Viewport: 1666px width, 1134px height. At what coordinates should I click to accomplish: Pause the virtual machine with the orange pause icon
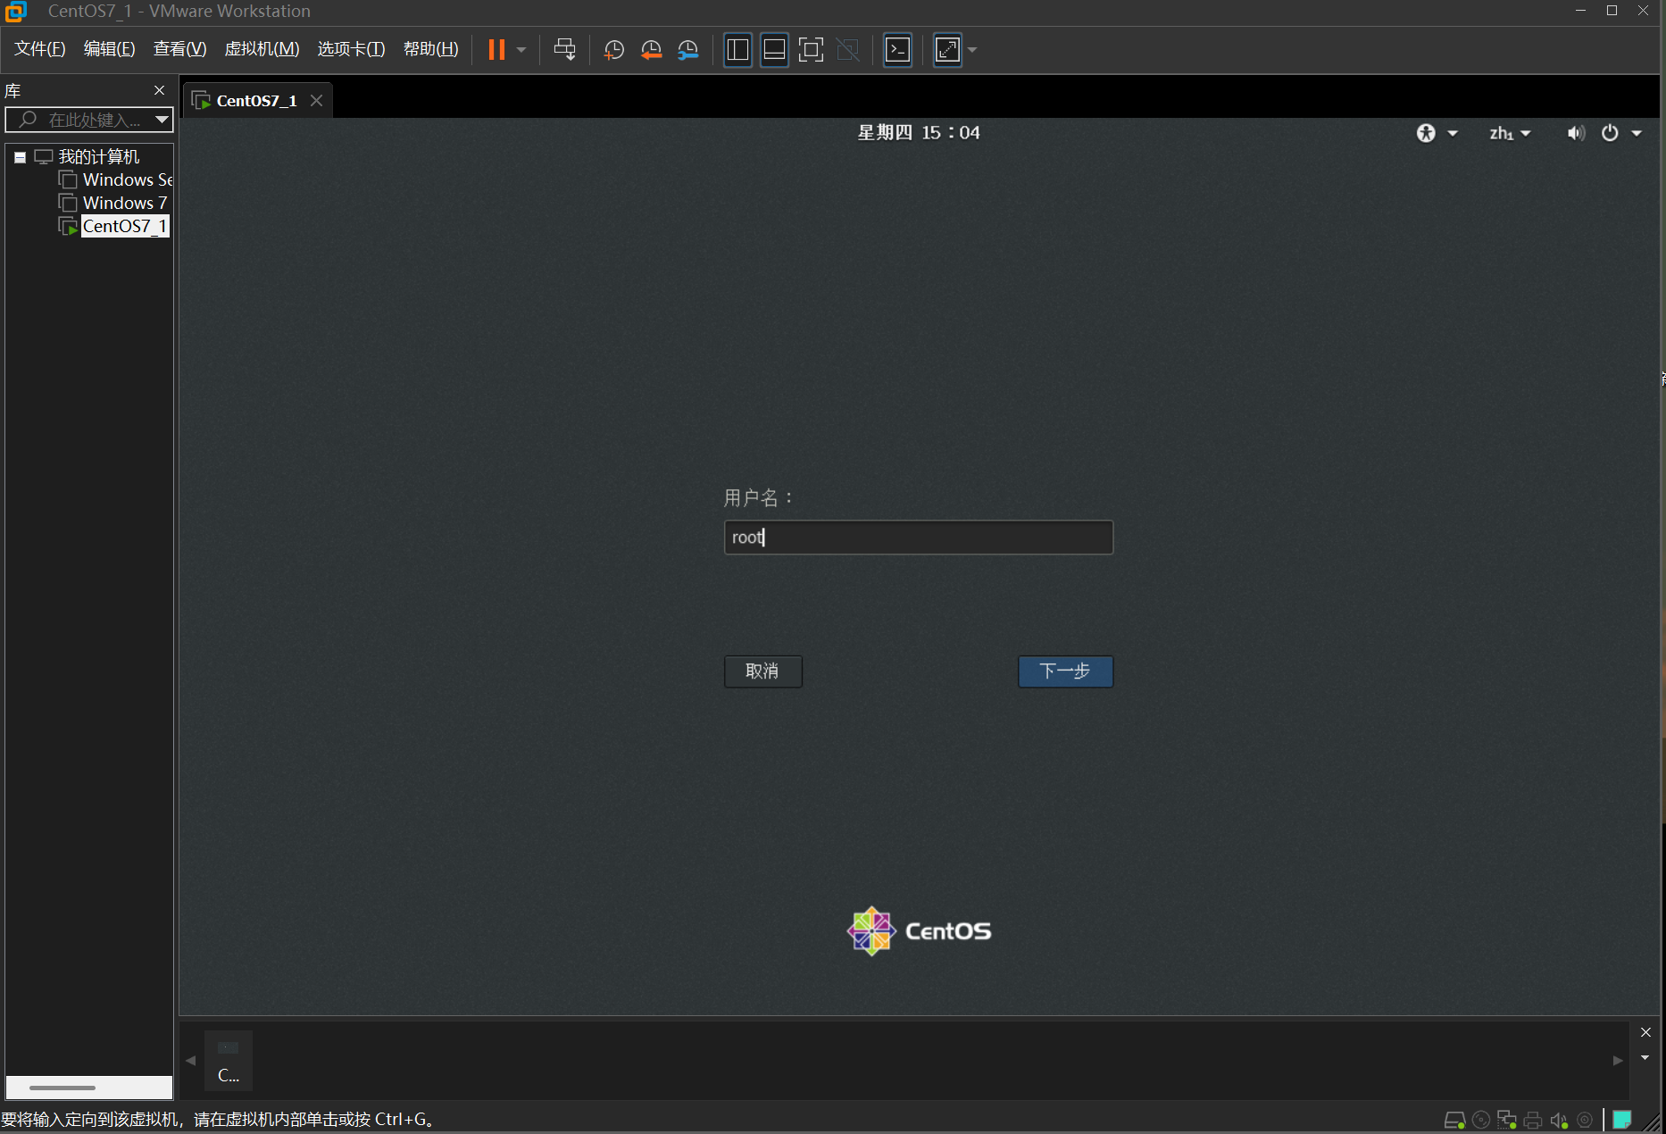point(496,49)
